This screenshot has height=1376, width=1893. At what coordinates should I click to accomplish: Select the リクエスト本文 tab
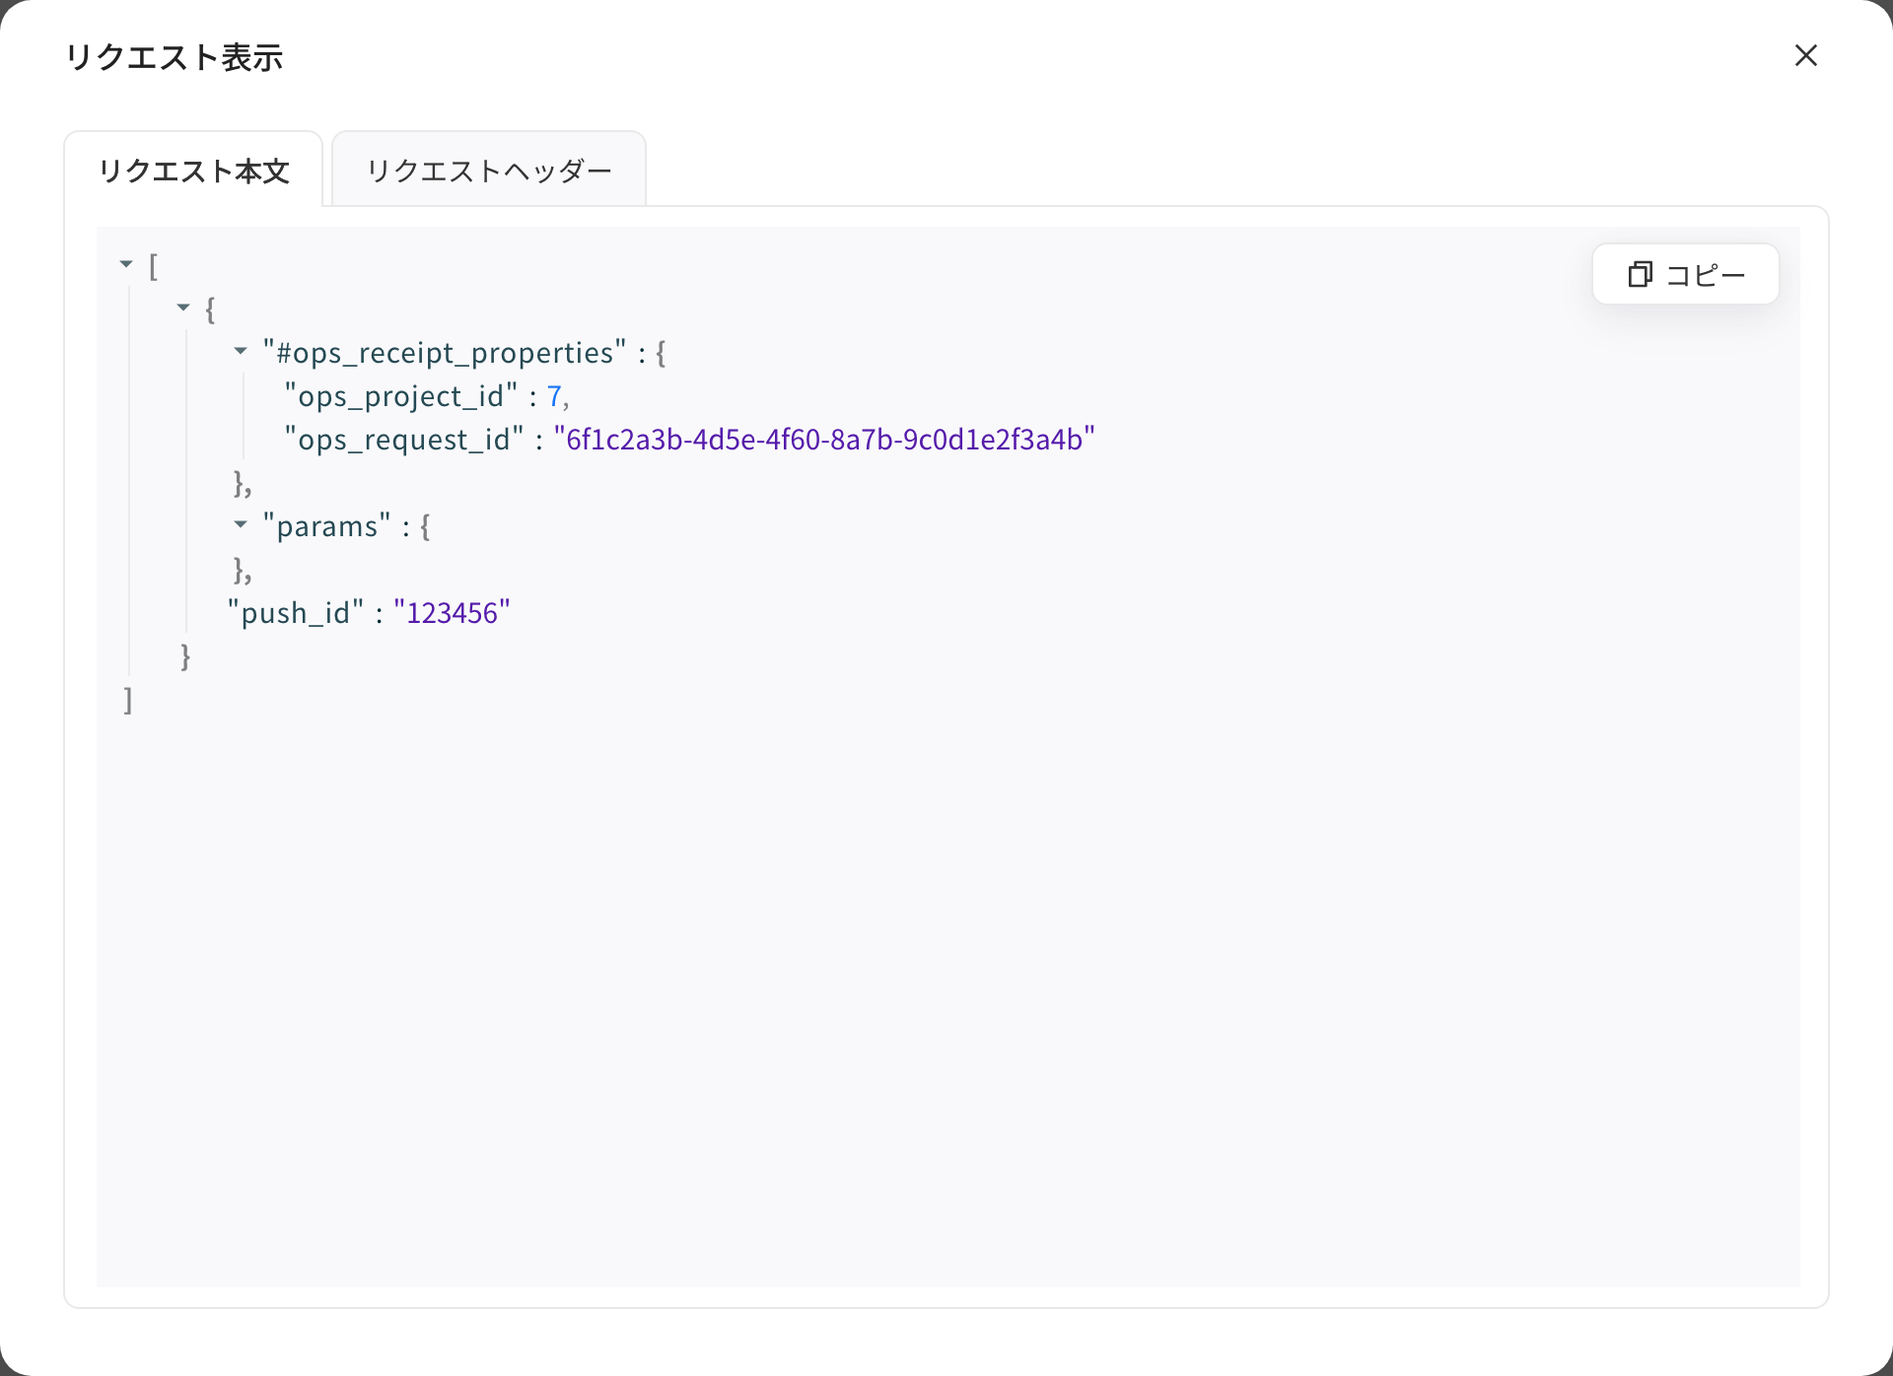[x=193, y=170]
